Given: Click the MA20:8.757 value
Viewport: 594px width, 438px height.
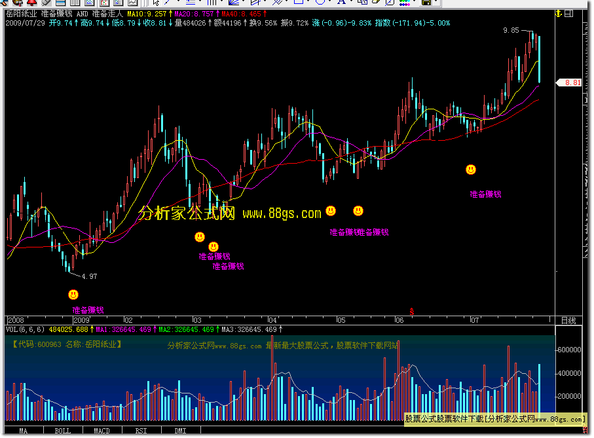Looking at the screenshot, I should (x=194, y=14).
